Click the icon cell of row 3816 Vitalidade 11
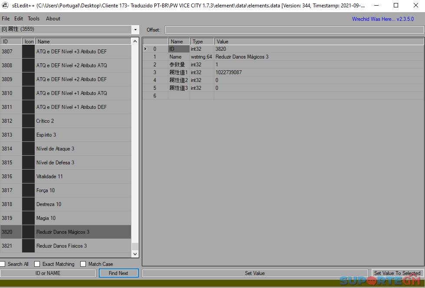The height and width of the screenshot is (288, 425). (29, 177)
